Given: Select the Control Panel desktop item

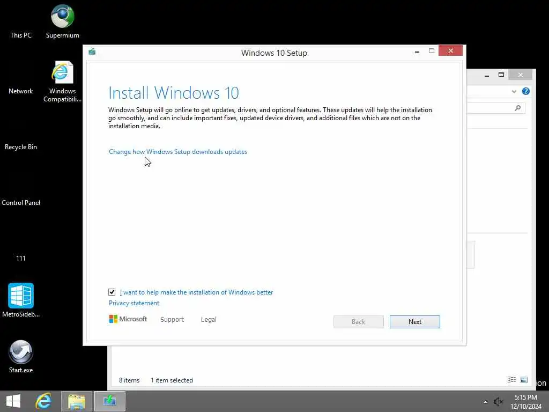Looking at the screenshot, I should click(x=21, y=202).
